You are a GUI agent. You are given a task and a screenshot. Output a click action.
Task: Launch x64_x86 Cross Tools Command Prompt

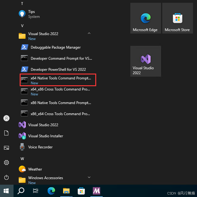pos(57,92)
